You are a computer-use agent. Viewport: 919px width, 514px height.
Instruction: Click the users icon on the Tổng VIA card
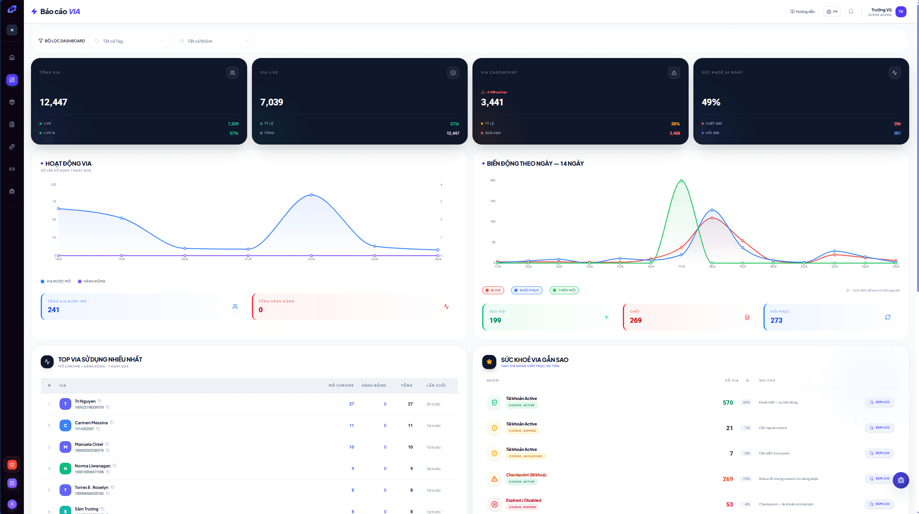pos(232,73)
